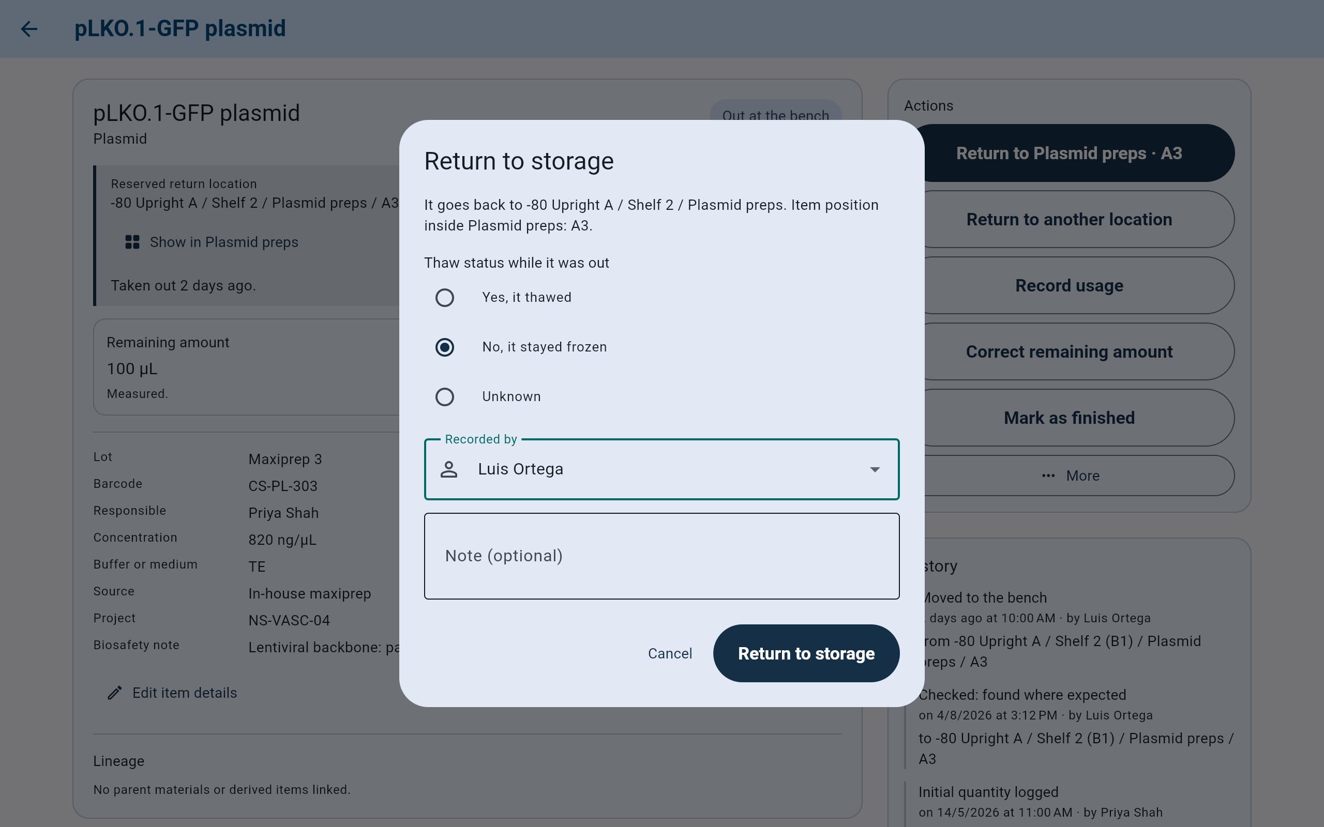The image size is (1324, 827).
Task: Click the three-dots icon next to More
Action: click(x=1048, y=476)
